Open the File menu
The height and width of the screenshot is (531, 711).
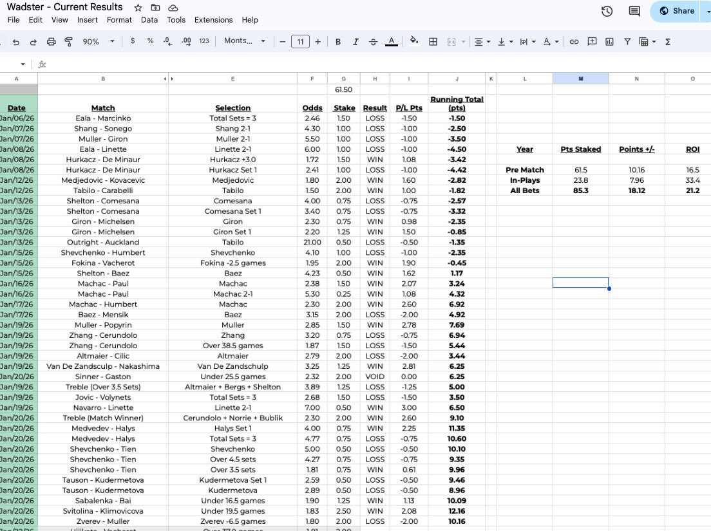(14, 20)
